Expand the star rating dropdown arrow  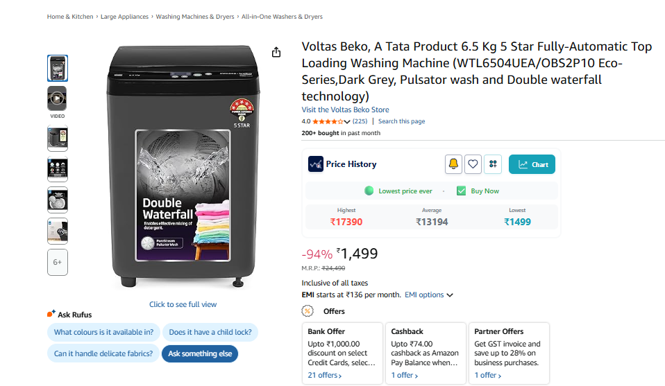(347, 122)
